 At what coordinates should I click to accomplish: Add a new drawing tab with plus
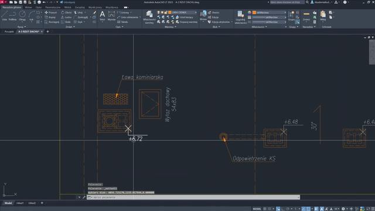[x=47, y=32]
